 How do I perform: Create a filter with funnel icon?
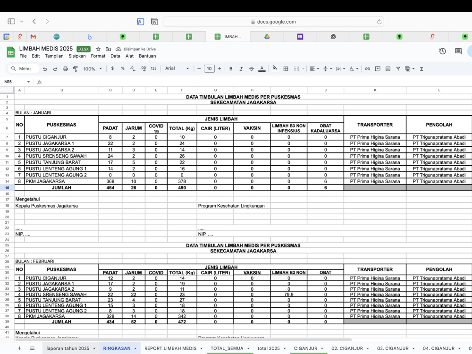click(x=398, y=69)
